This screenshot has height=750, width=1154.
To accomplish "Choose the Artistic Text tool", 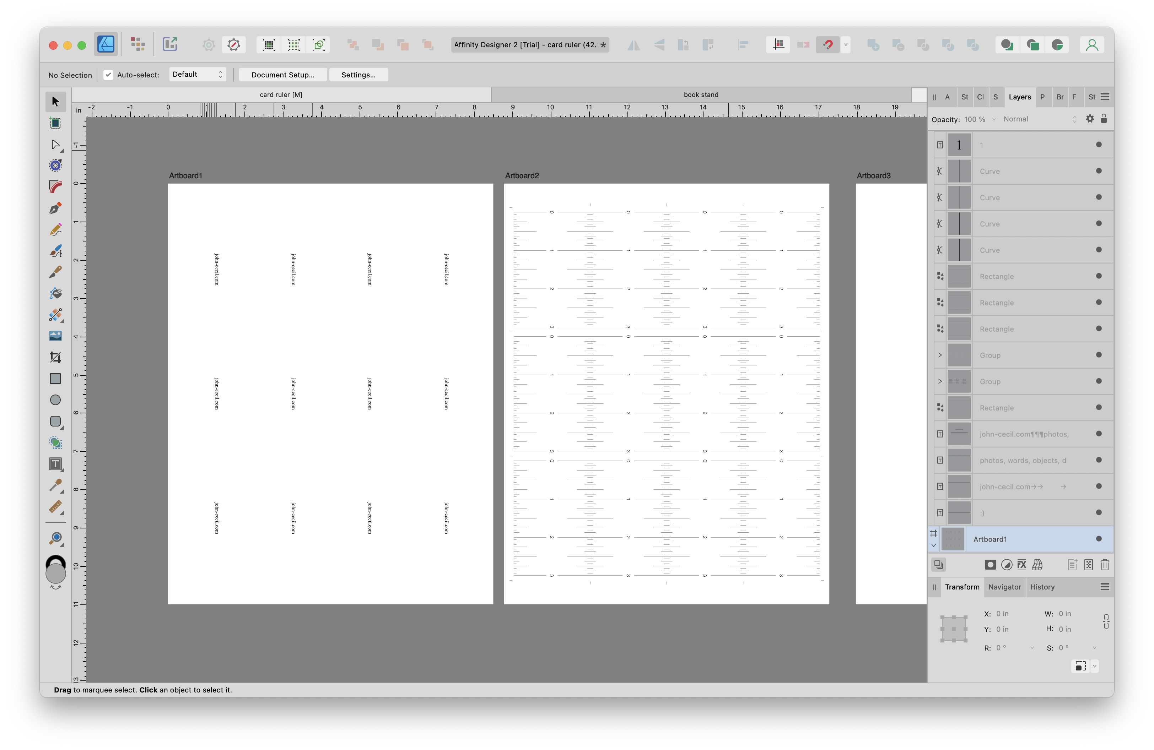I will [x=55, y=464].
